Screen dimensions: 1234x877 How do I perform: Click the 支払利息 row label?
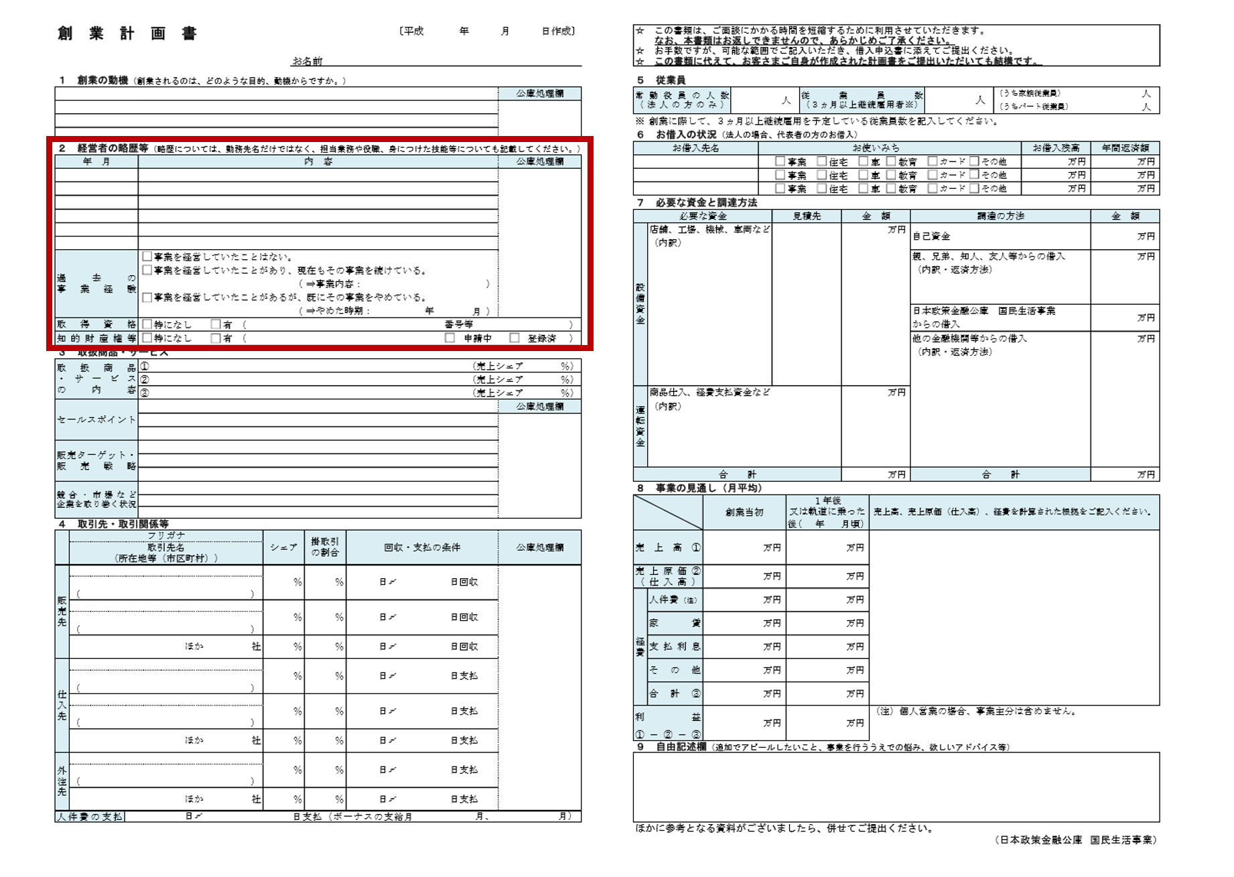point(675,647)
